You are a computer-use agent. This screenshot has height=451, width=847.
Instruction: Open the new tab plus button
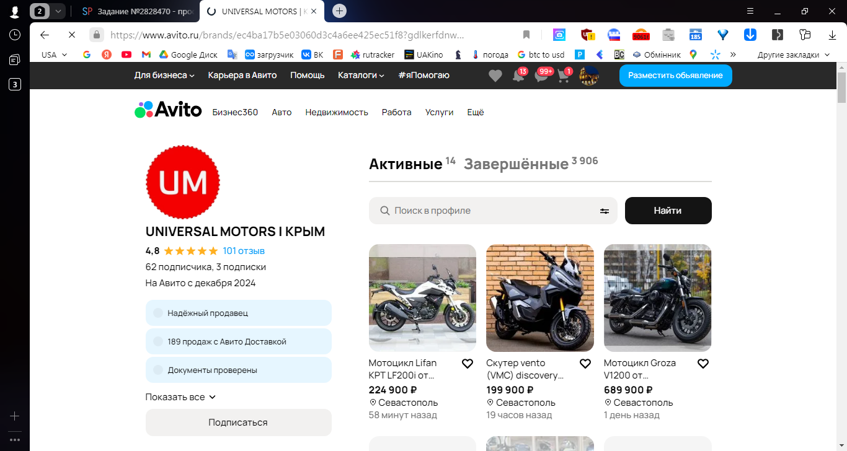click(x=339, y=11)
